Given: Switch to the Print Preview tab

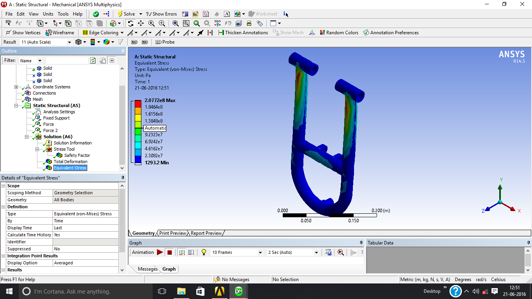Looking at the screenshot, I should [x=173, y=233].
